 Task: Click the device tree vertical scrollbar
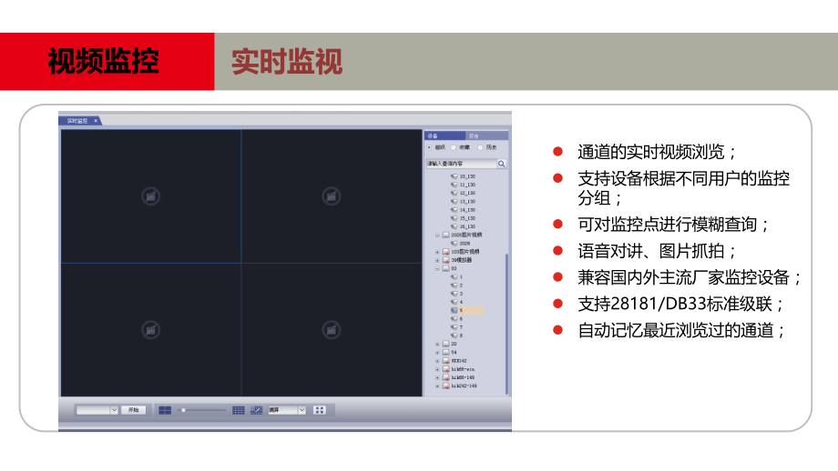[x=506, y=324]
